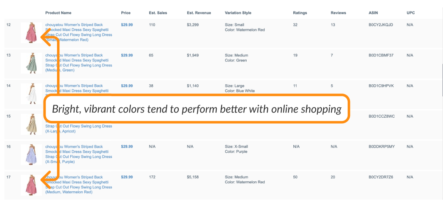Click estimated revenue $1,140
Viewport: 443px width, 208px height.
[193, 86]
